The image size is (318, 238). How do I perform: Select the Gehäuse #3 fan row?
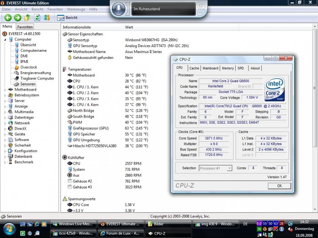point(104,187)
